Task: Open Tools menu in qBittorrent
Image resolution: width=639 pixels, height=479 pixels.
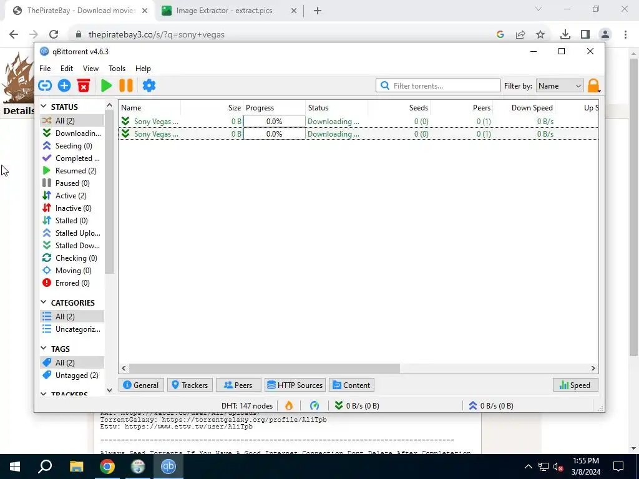Action: point(117,69)
